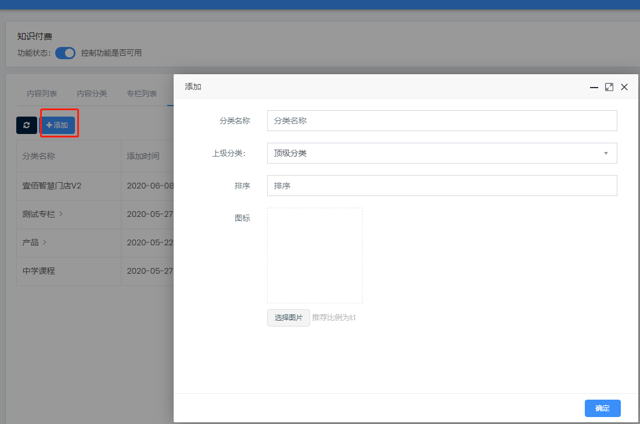Close the 添加 dialog

pyautogui.click(x=624, y=87)
